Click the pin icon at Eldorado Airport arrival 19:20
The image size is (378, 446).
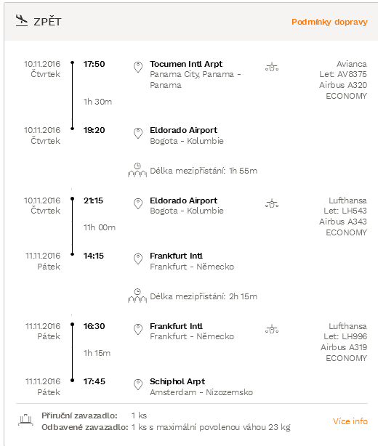coord(138,134)
